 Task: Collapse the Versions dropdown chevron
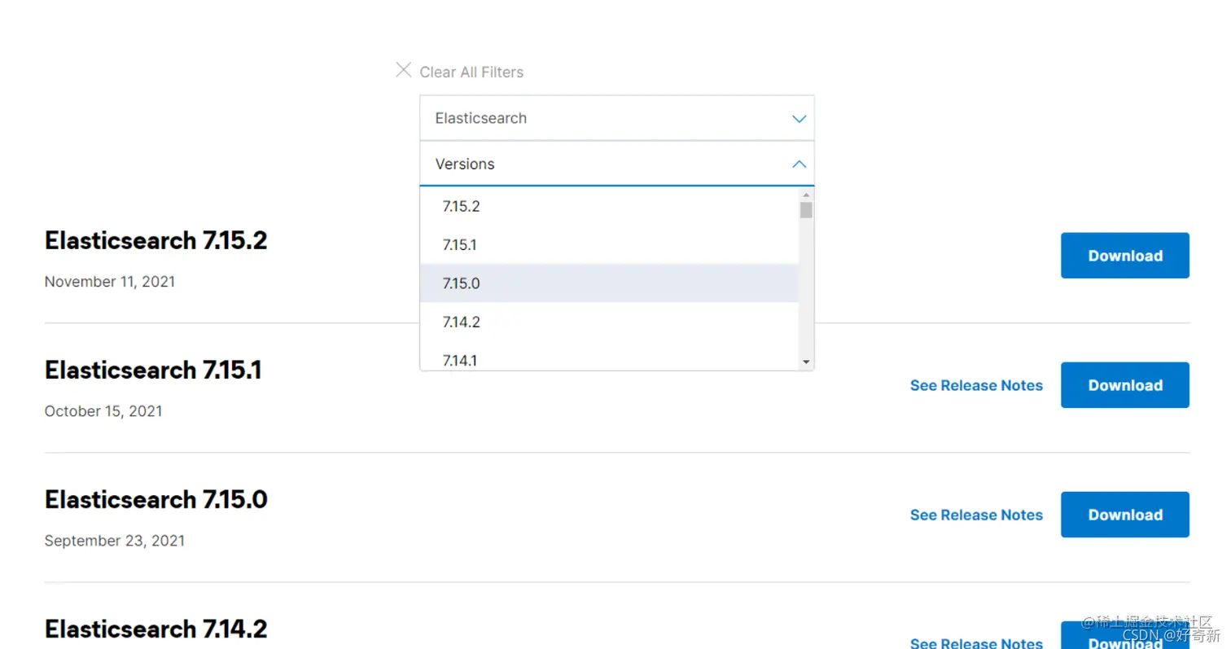click(799, 164)
